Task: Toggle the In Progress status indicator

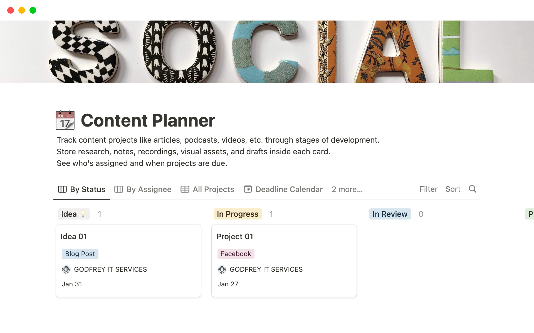Action: (237, 214)
